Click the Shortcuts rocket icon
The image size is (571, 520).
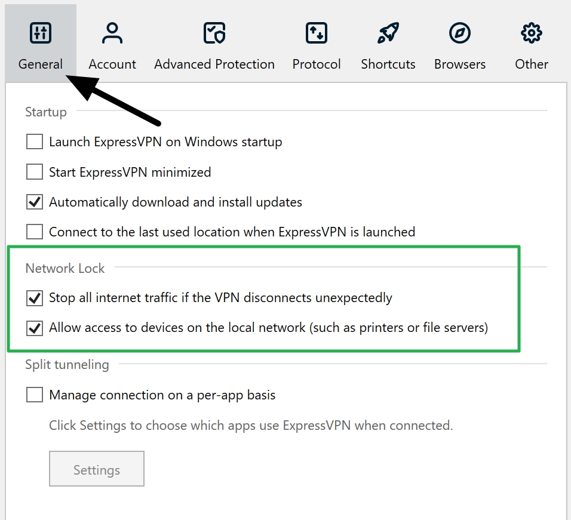pos(388,33)
